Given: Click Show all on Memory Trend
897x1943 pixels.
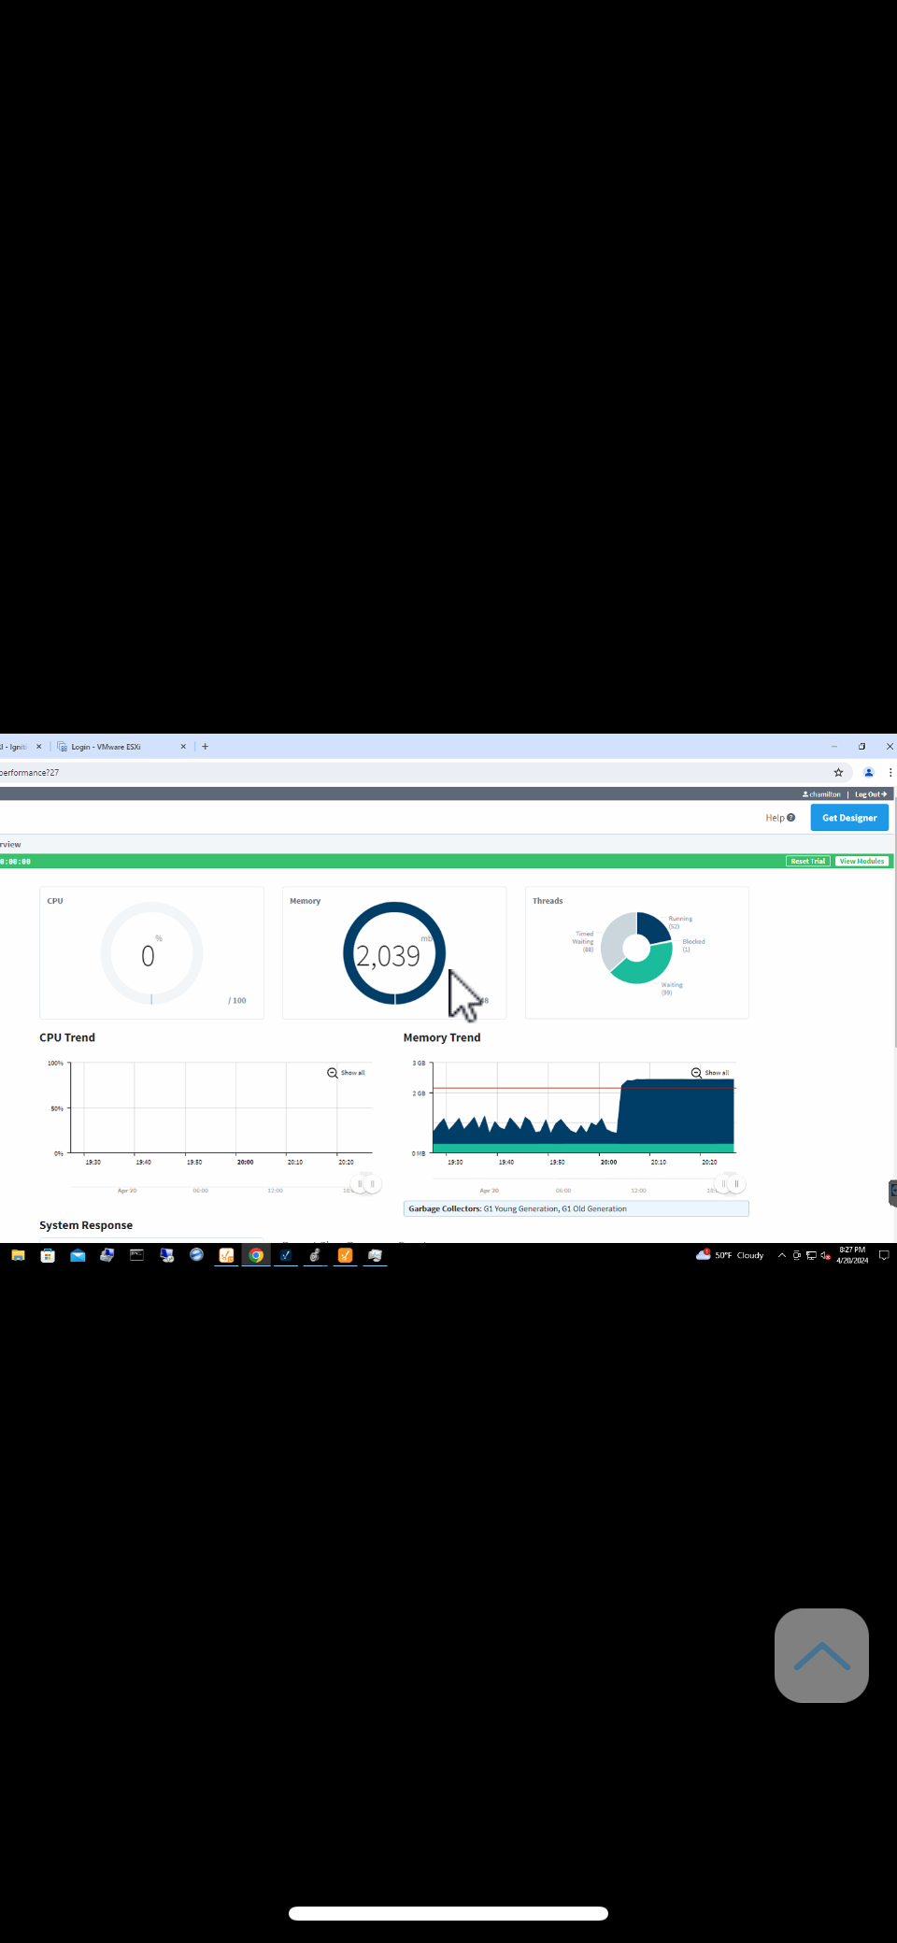Looking at the screenshot, I should point(710,1073).
